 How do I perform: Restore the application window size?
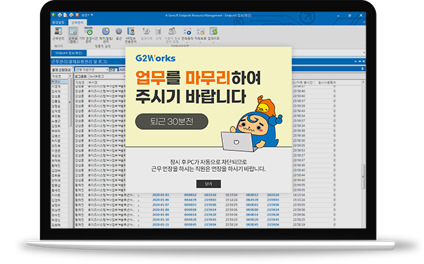349,16
